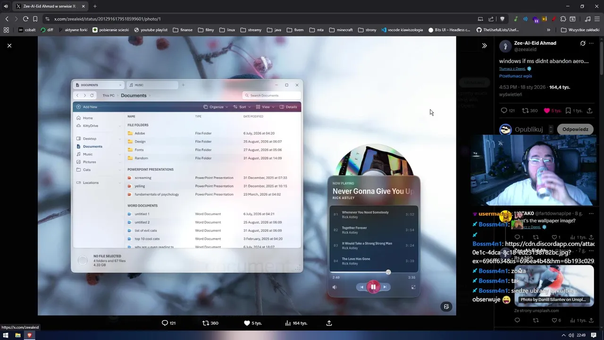Open the post's three-dot more menu

click(592, 43)
